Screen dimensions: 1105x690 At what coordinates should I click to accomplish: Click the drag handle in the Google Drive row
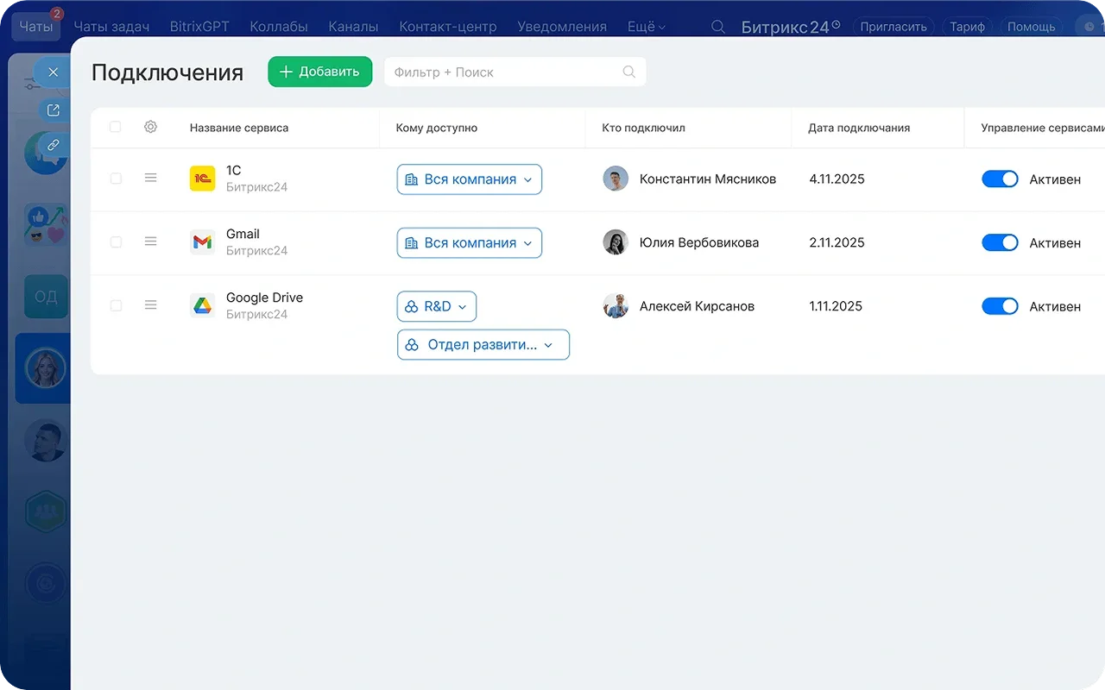point(150,305)
